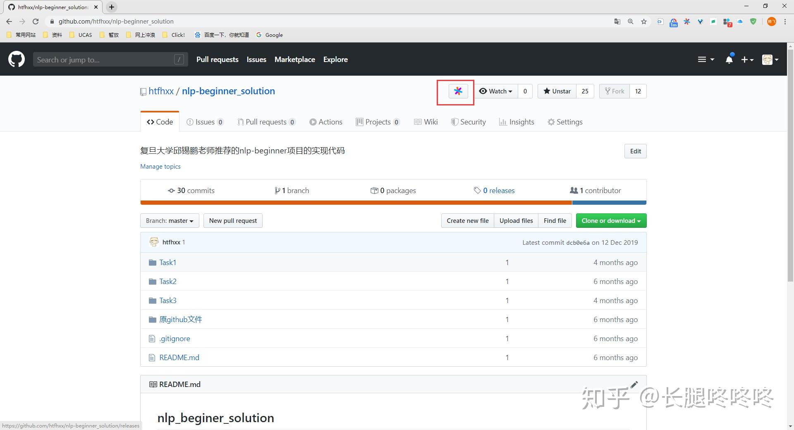
Task: Open Marketplace in top navigation
Action: (x=294, y=60)
